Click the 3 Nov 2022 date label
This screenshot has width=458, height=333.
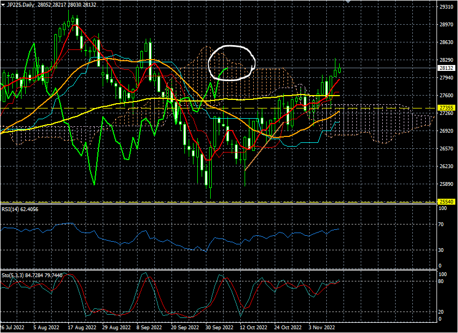pos(322,328)
